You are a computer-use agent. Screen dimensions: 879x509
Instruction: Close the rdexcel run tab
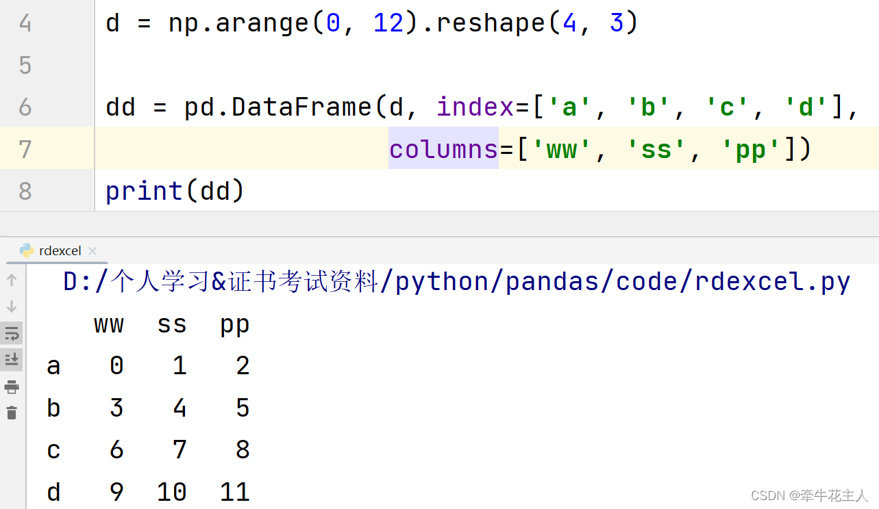[x=93, y=251]
